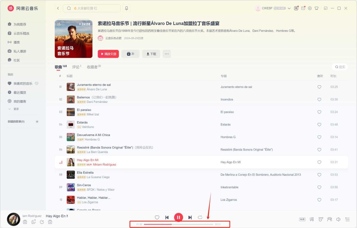The width and height of the screenshot is (357, 228).
Task: Go back with the navigation arrow
Action: [58, 8]
